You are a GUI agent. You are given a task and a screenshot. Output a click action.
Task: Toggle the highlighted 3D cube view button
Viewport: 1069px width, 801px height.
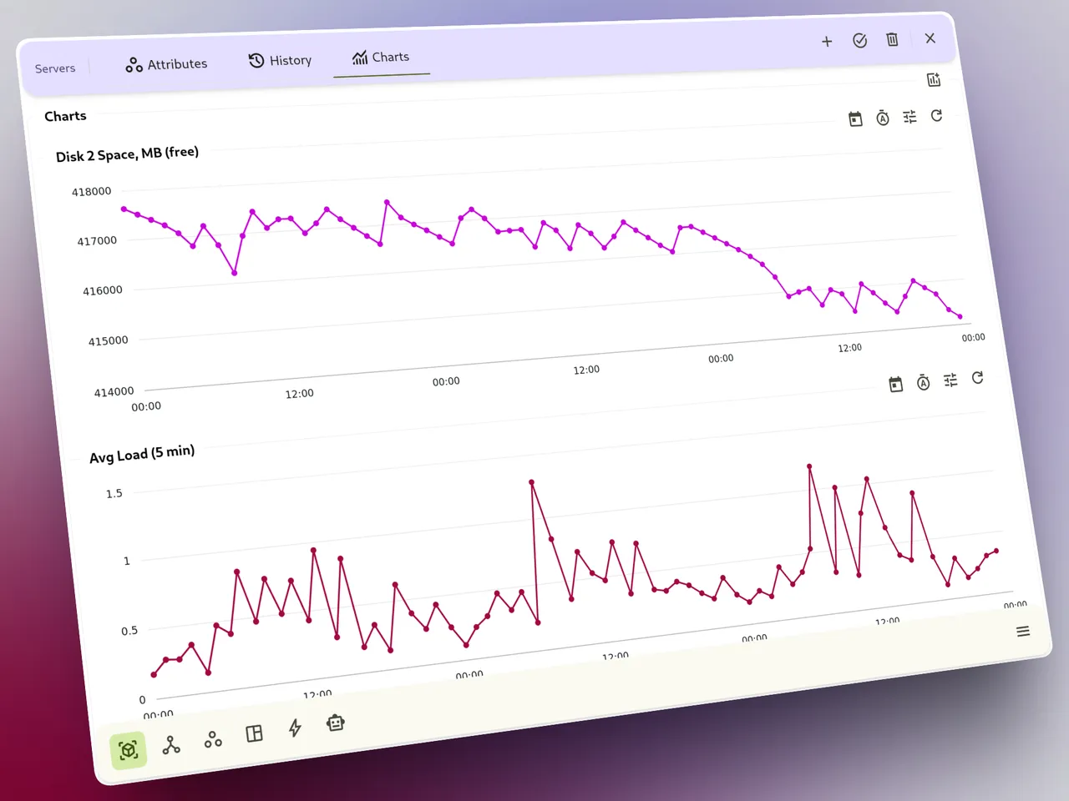128,750
